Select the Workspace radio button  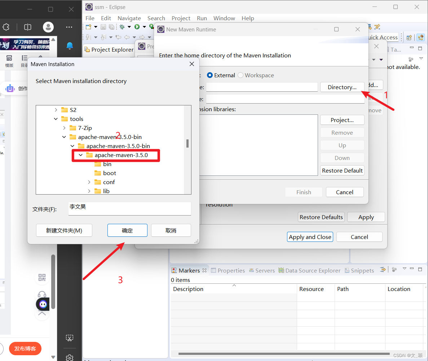click(241, 75)
